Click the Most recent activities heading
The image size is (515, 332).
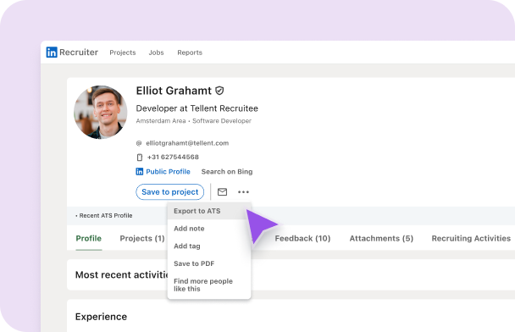[x=121, y=274]
